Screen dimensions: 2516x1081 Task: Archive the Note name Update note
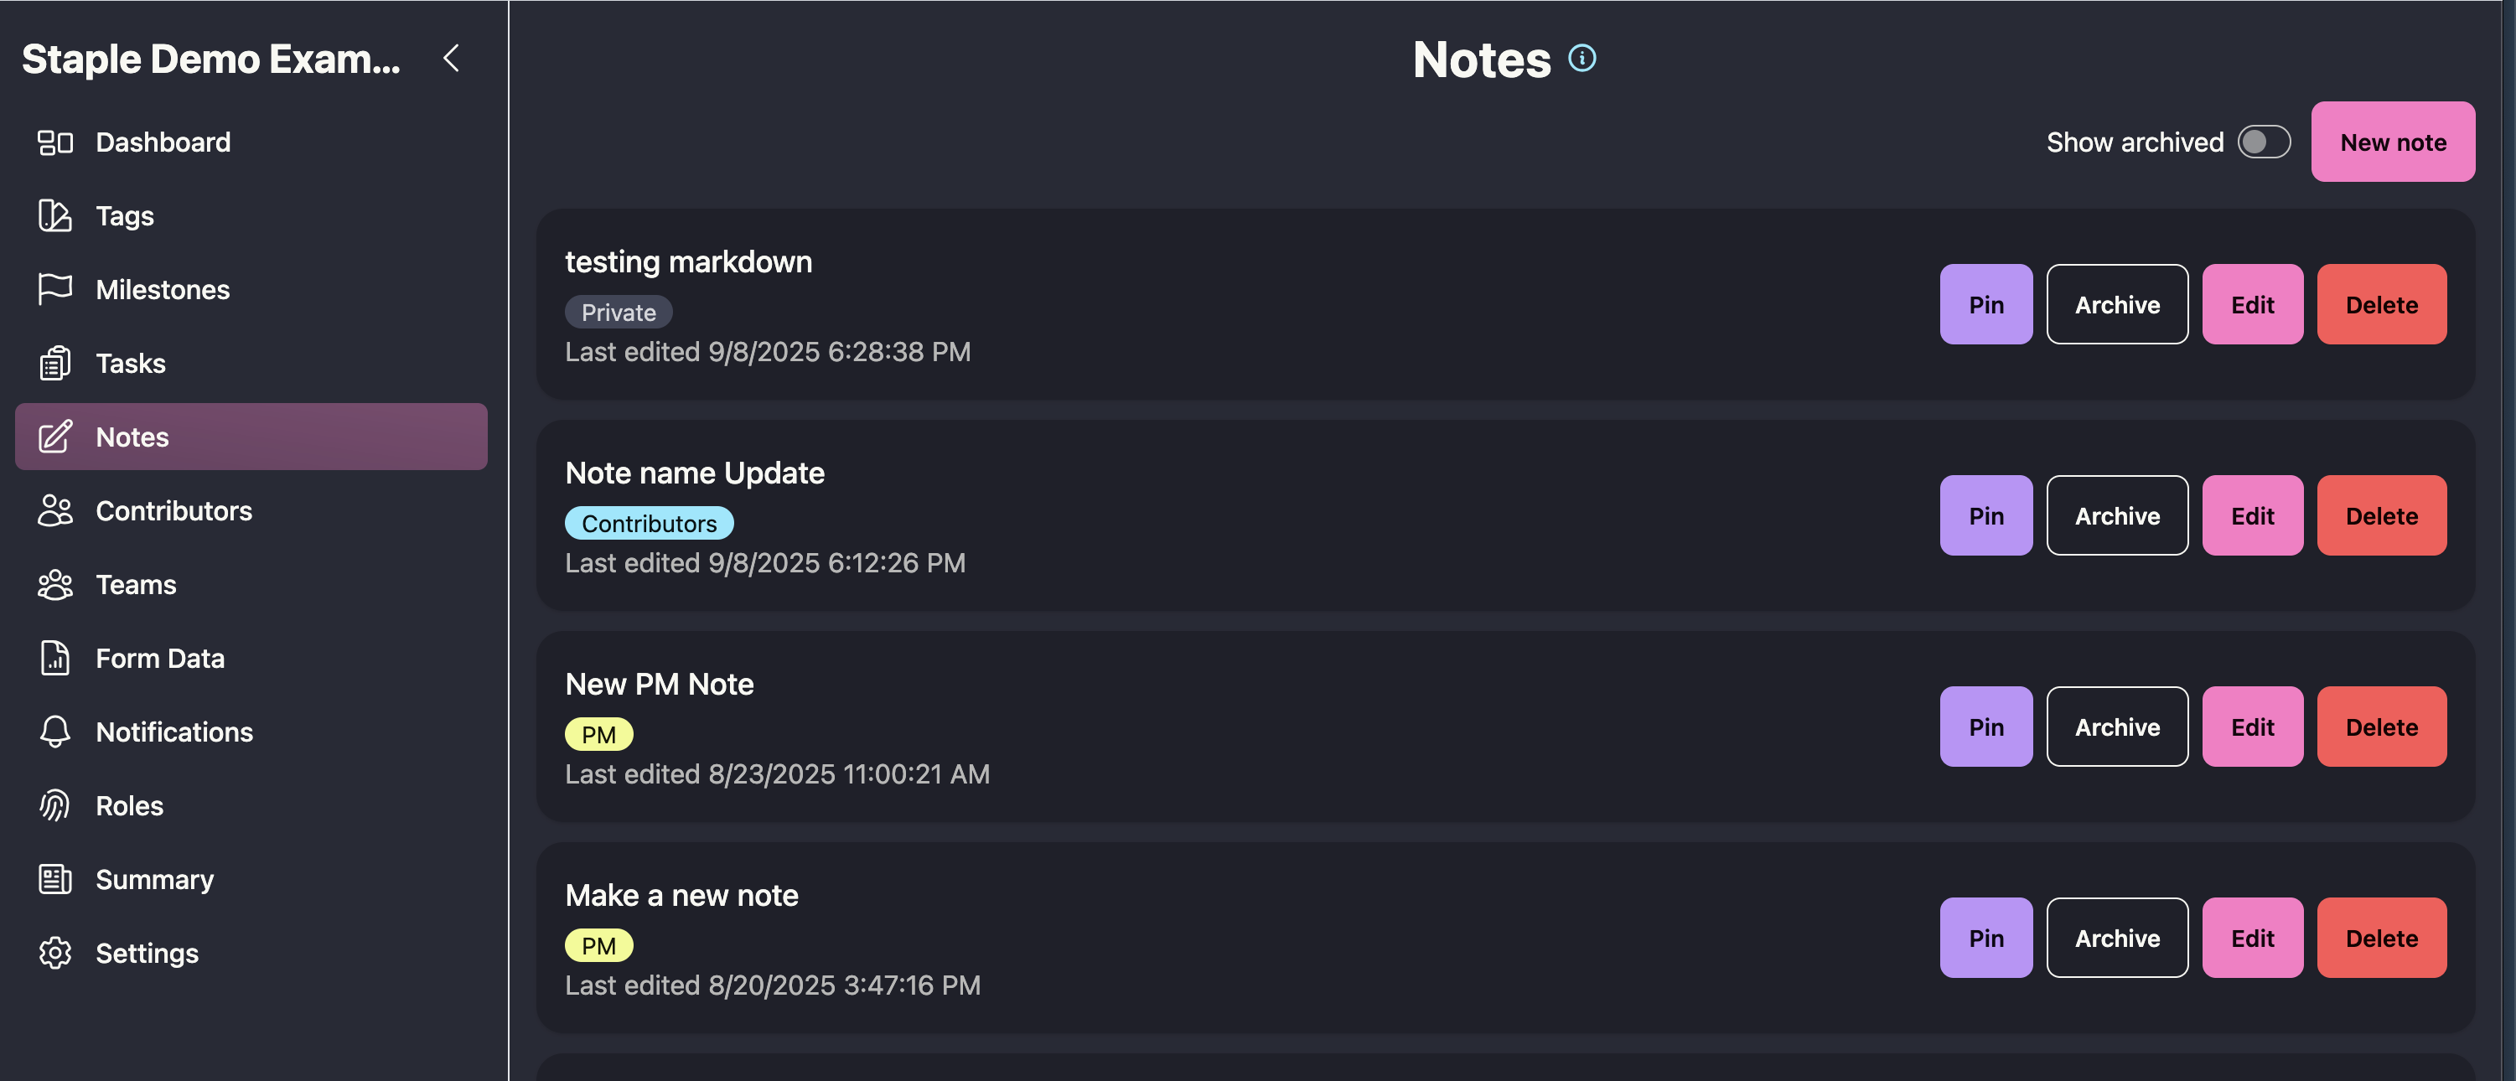2116,515
